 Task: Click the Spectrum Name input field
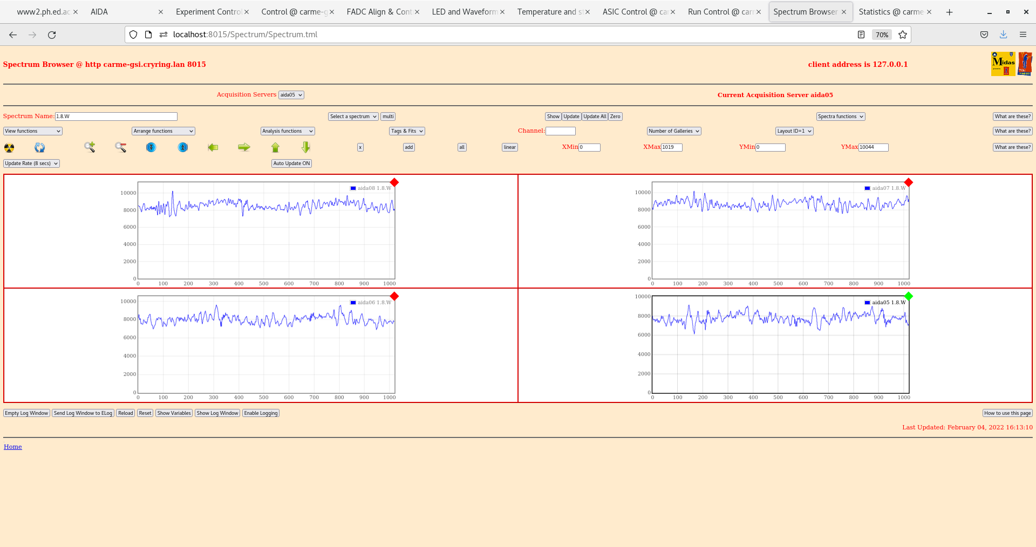(116, 117)
